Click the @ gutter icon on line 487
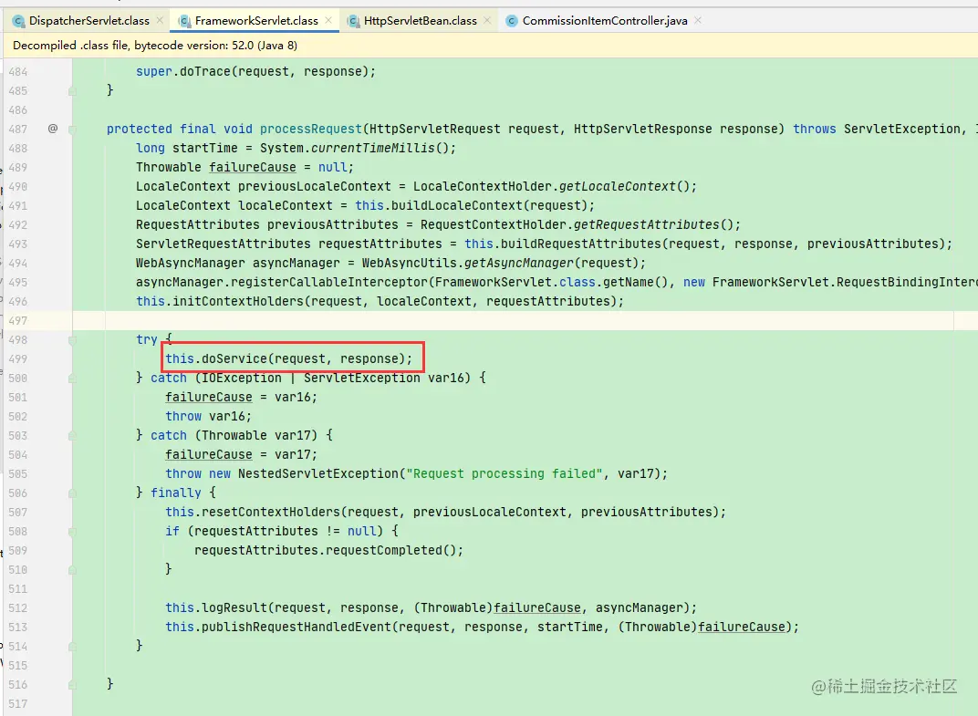 pos(53,129)
